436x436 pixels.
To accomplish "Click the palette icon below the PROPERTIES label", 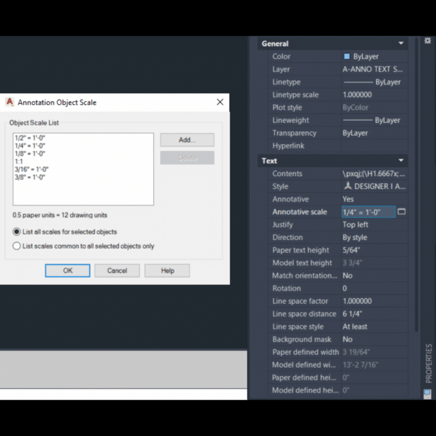I will click(427, 393).
